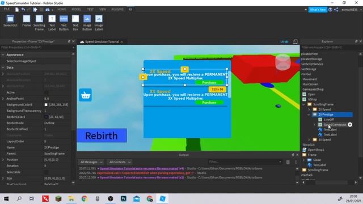
Task: Click the BackgroundColor3 white swatch
Action: (x=46, y=105)
